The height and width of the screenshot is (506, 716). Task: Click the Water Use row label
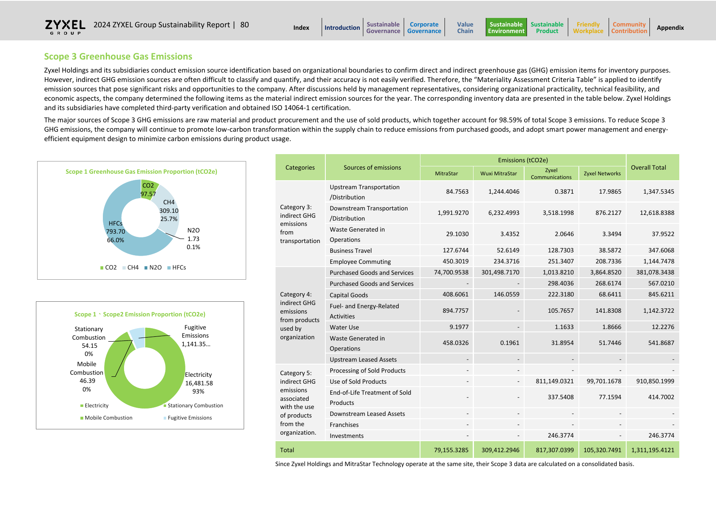coord(344,327)
